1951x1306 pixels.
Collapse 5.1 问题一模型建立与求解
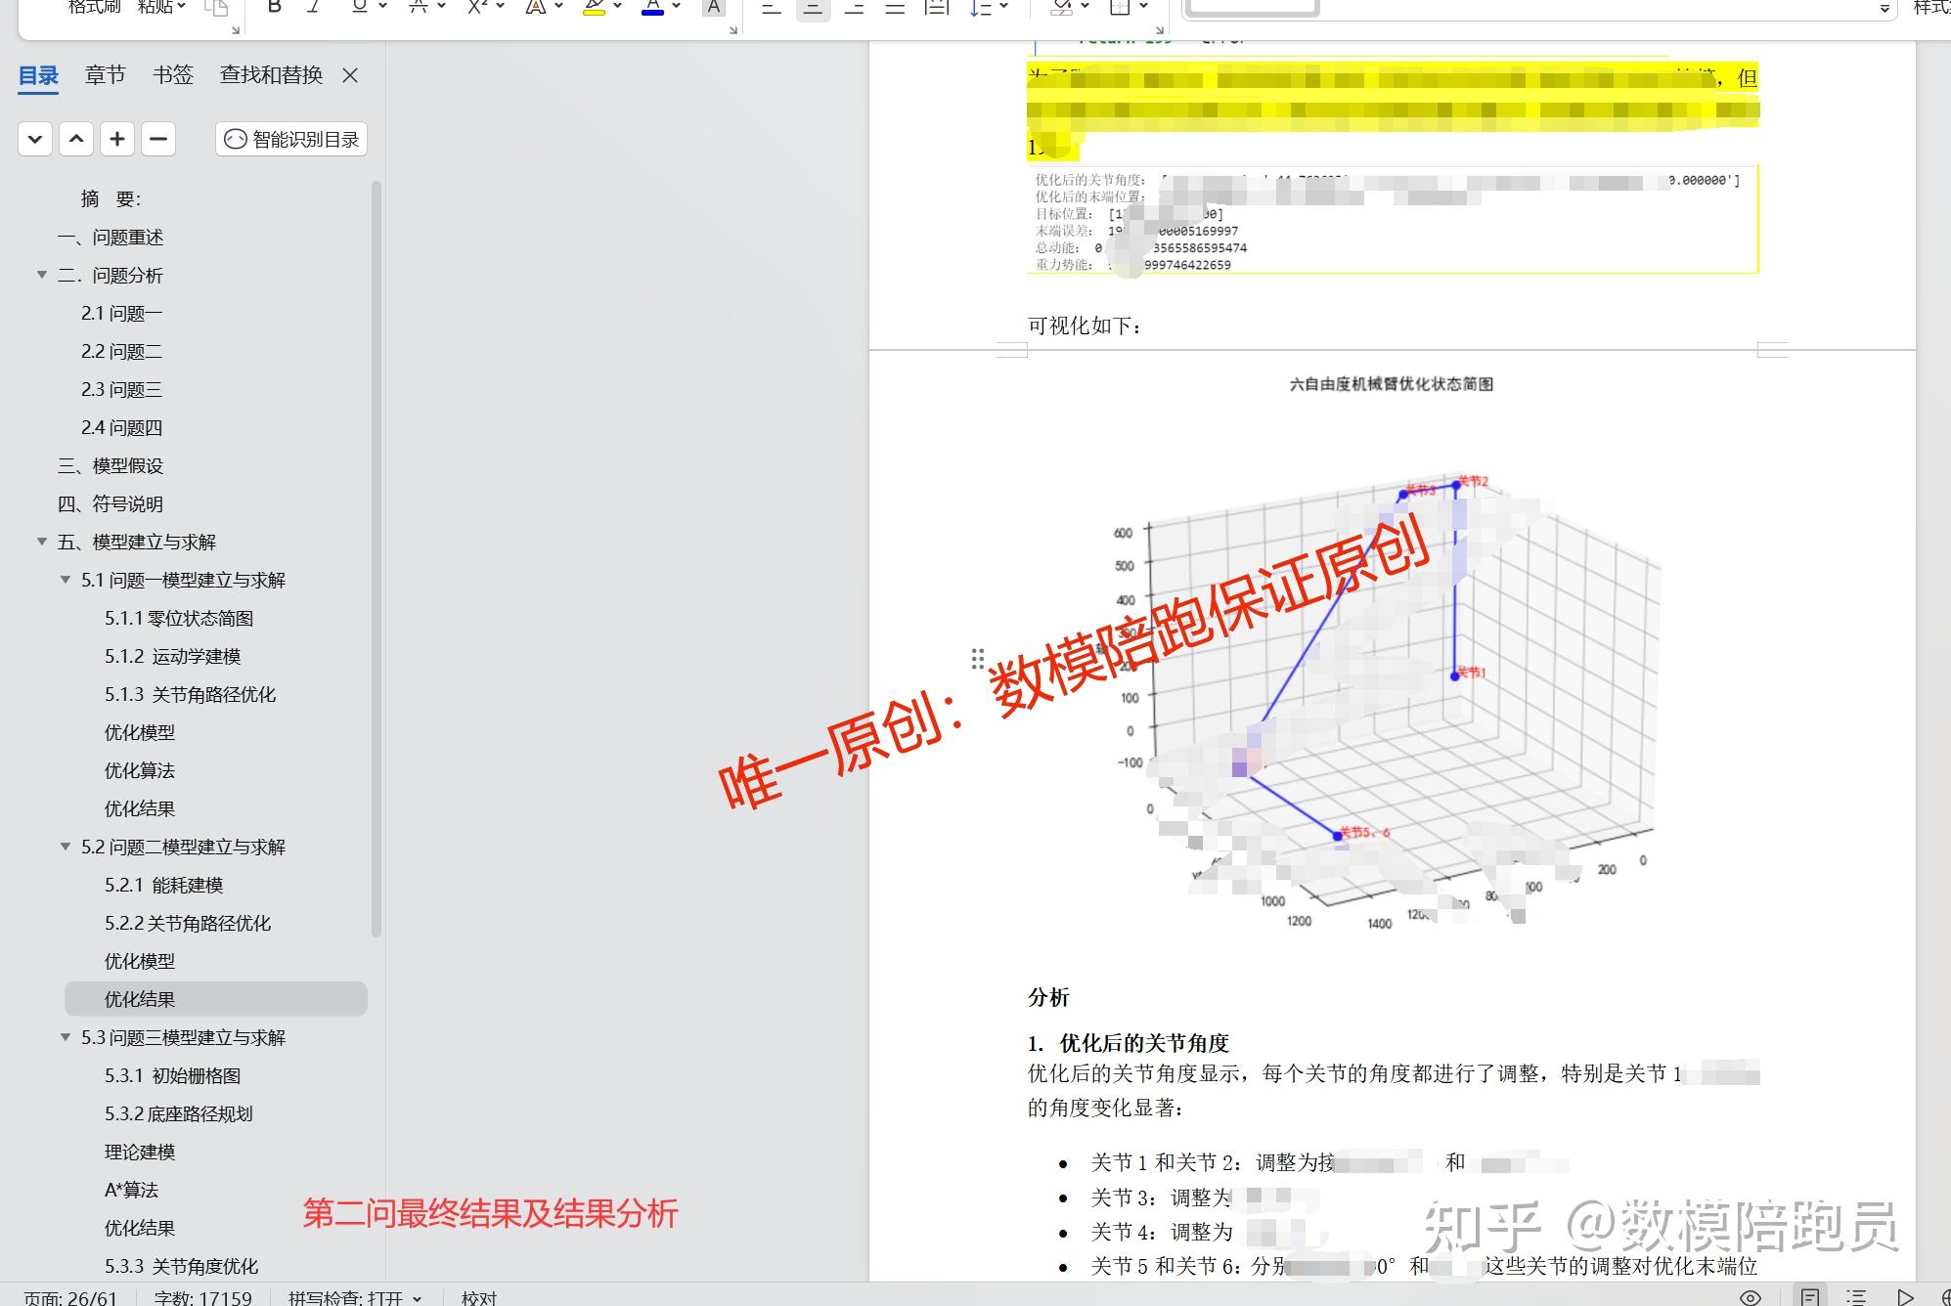tap(66, 580)
